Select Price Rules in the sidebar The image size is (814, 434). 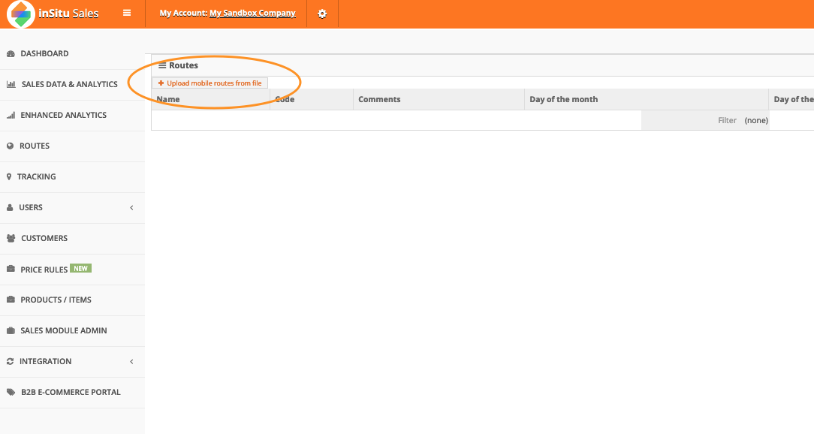(x=44, y=270)
